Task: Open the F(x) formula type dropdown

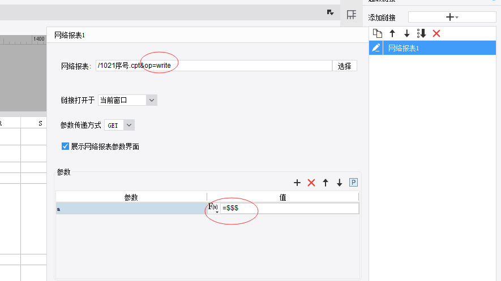Action: [213, 208]
